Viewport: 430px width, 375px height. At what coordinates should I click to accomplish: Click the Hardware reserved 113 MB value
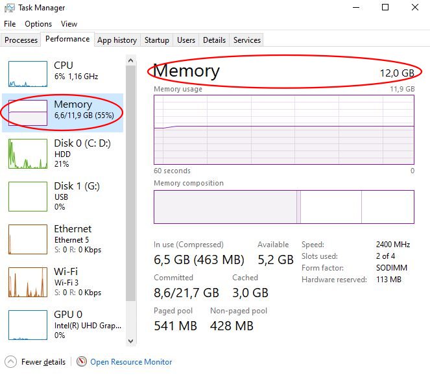click(388, 280)
